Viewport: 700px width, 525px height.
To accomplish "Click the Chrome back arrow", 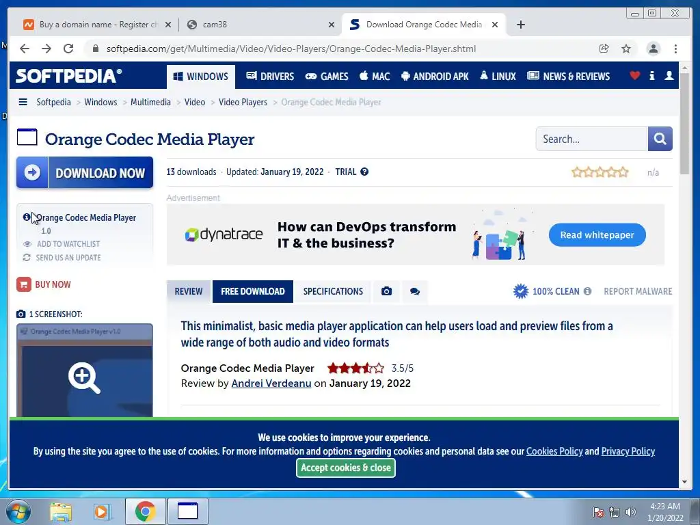I will (25, 49).
